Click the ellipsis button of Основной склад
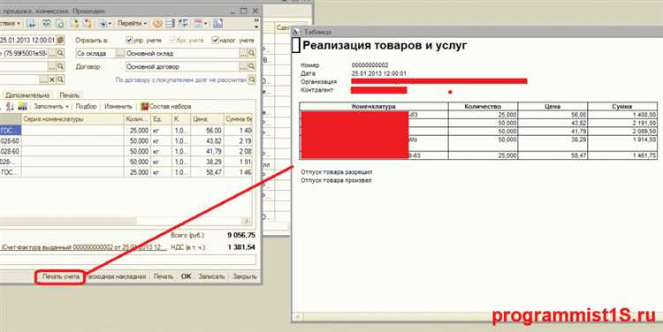Image resolution: width=663 pixels, height=332 pixels. pyautogui.click(x=243, y=53)
